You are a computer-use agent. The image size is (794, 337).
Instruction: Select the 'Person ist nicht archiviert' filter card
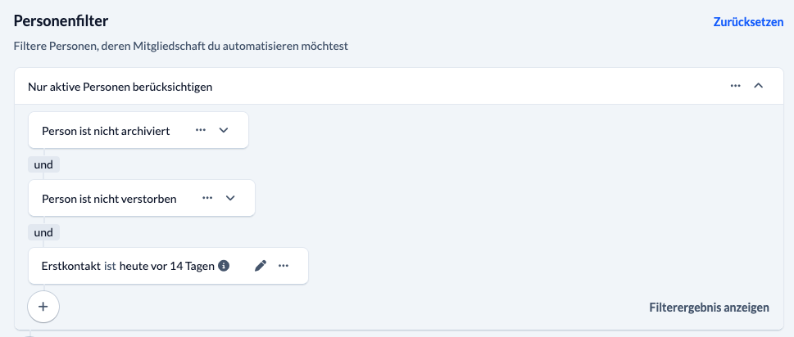coord(138,130)
